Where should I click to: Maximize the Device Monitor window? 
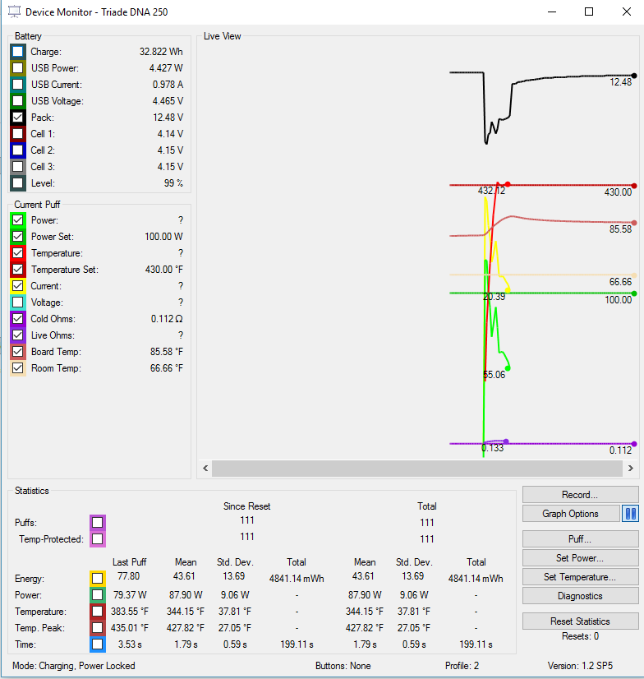589,12
